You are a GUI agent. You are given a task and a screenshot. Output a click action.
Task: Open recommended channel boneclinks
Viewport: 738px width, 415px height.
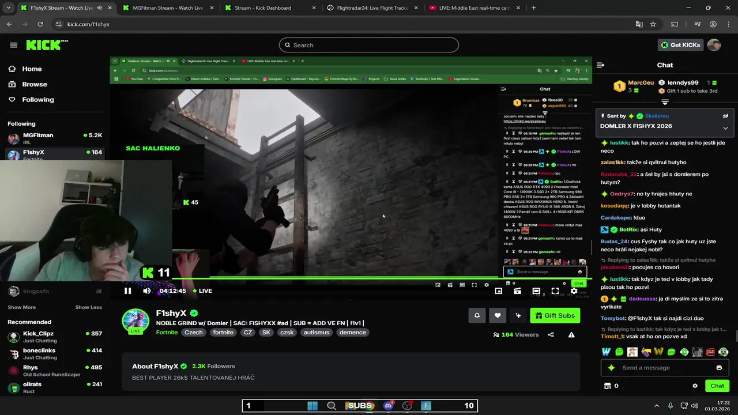click(x=55, y=353)
